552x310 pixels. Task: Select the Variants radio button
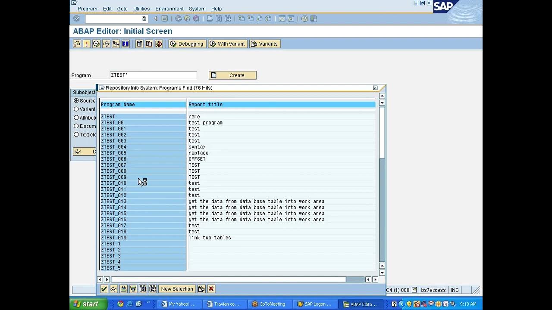(76, 109)
